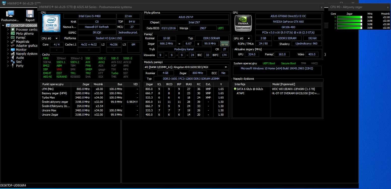Screen dimensions: 391x189
Task: Click the UEFI Boot indicator
Action: point(269,63)
